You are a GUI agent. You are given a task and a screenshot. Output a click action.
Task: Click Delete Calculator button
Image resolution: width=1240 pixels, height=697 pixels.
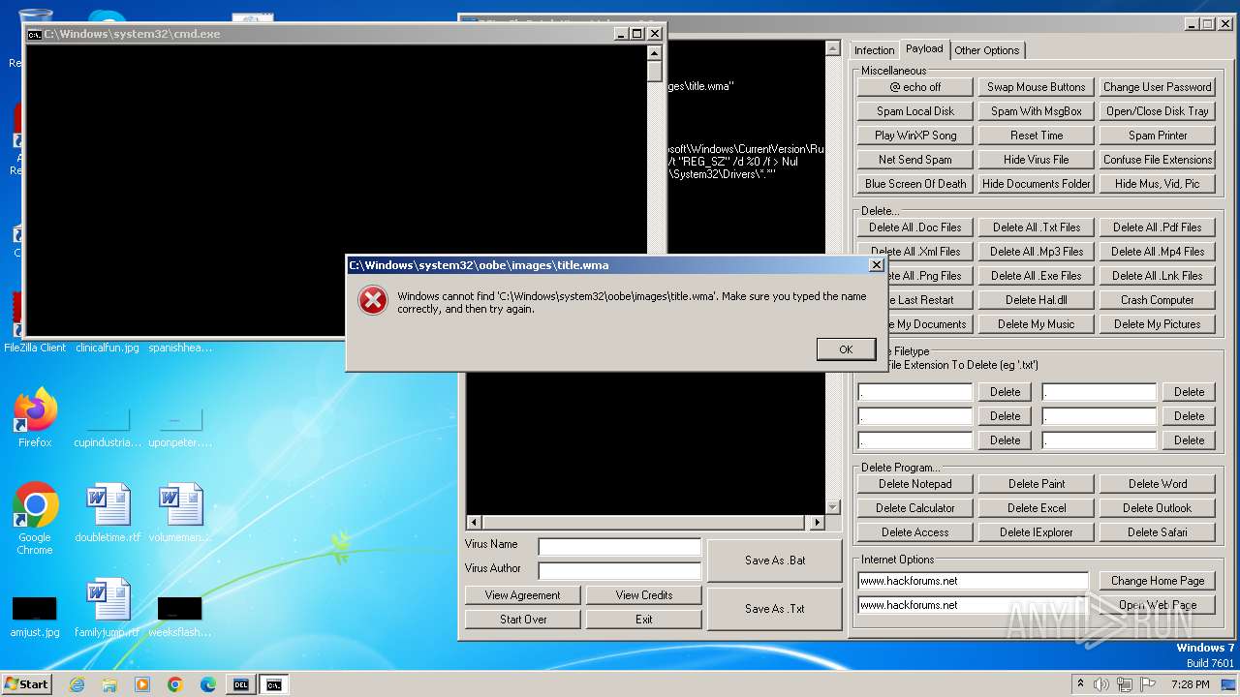pyautogui.click(x=915, y=508)
